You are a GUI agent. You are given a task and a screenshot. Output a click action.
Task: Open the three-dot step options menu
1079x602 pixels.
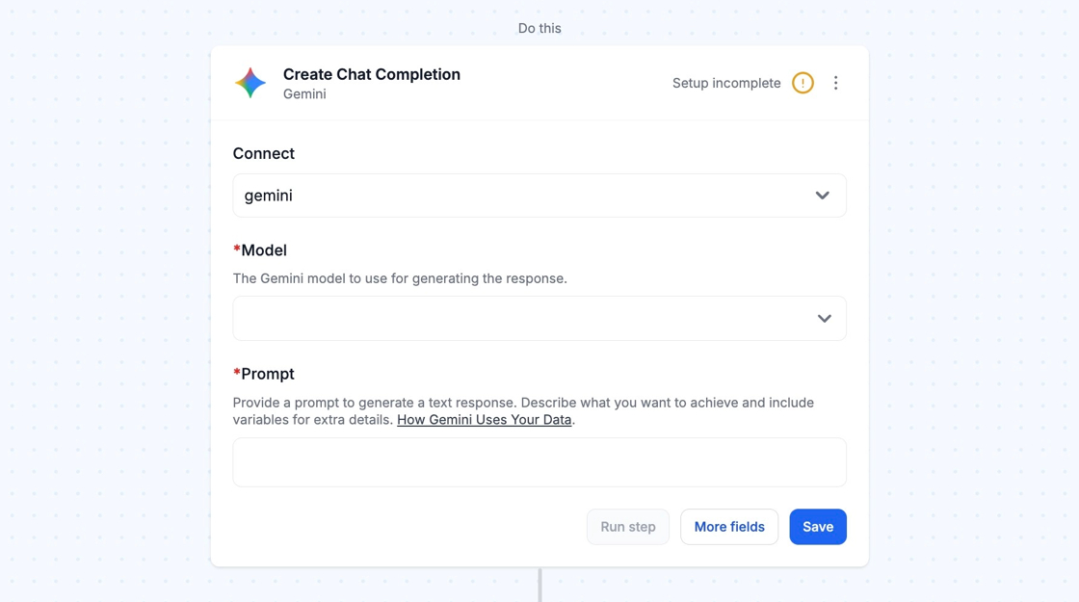[x=835, y=83]
